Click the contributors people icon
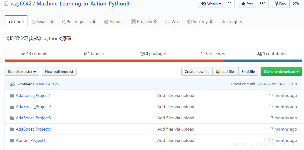This screenshot has width=304, height=150. pos(260,54)
